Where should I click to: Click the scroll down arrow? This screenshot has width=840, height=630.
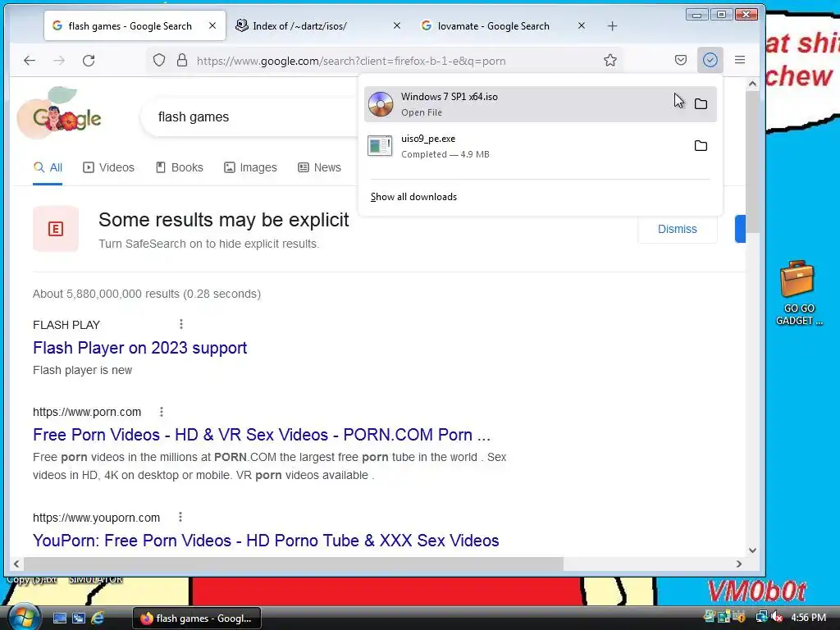(752, 550)
